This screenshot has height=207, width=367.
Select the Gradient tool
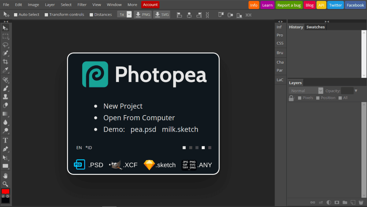point(5,114)
